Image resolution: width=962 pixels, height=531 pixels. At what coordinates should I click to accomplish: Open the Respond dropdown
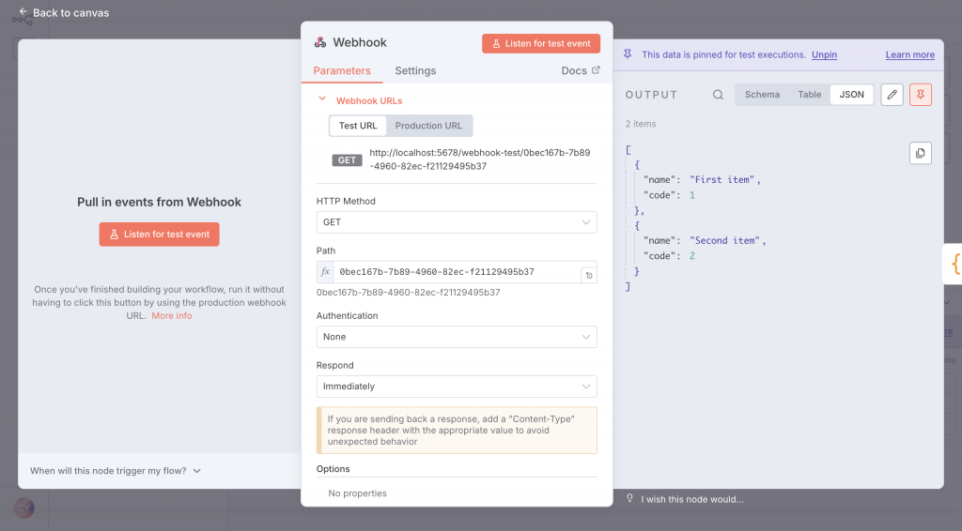pos(457,387)
